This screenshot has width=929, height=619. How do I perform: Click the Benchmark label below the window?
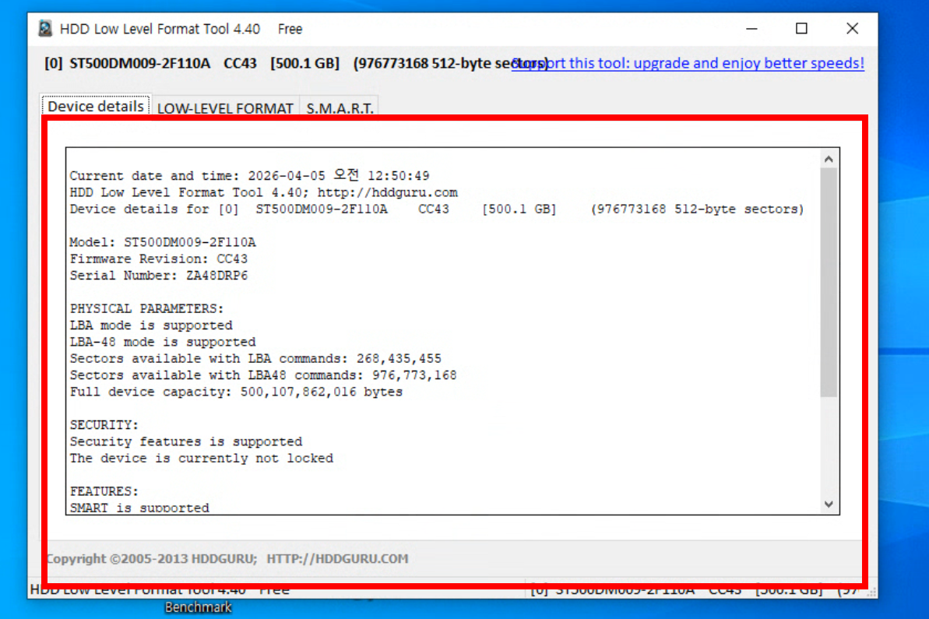(x=198, y=607)
